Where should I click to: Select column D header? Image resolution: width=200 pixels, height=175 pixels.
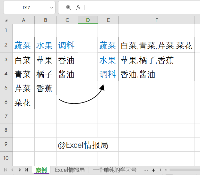(88, 20)
